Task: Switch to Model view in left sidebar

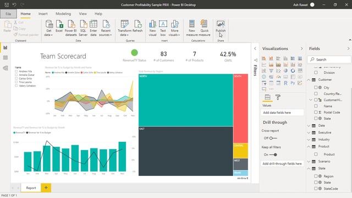Action: [5, 68]
